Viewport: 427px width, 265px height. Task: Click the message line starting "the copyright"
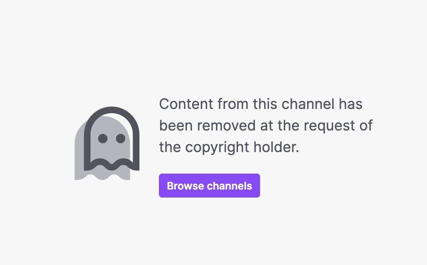pyautogui.click(x=229, y=147)
